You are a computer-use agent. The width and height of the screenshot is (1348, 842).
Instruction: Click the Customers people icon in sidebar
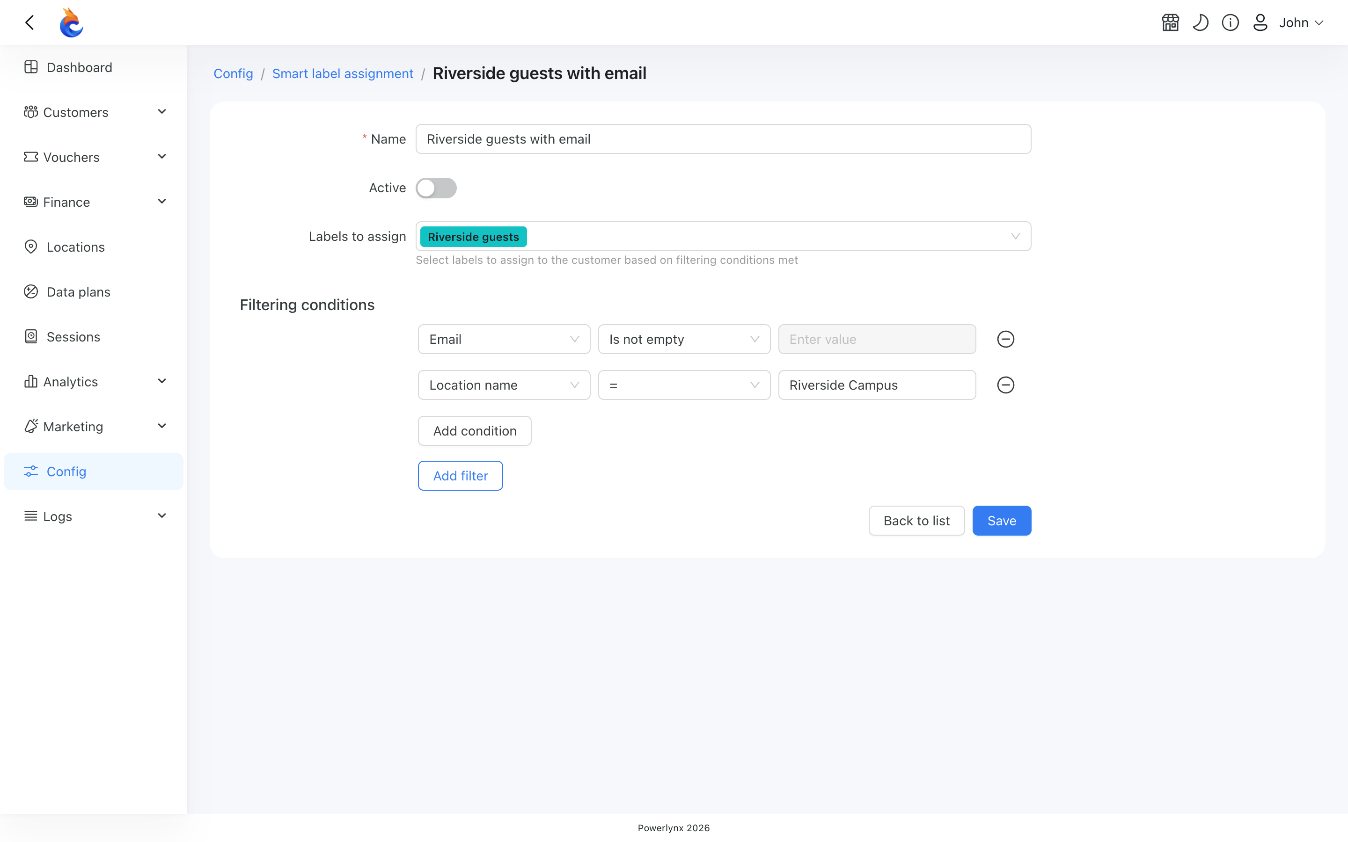[30, 112]
